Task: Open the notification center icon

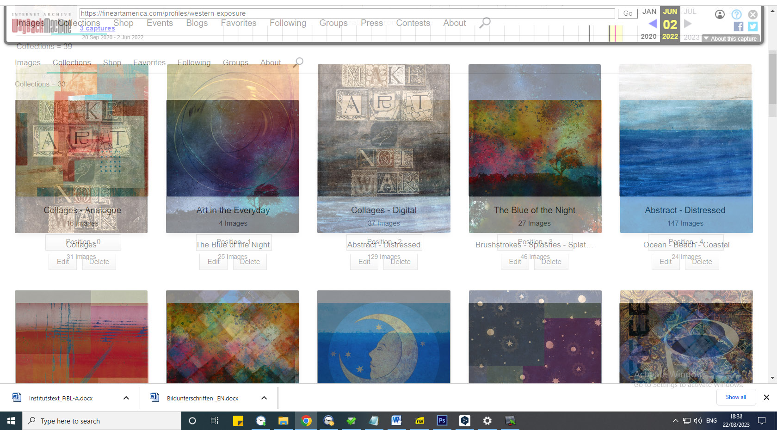Action: coord(762,421)
